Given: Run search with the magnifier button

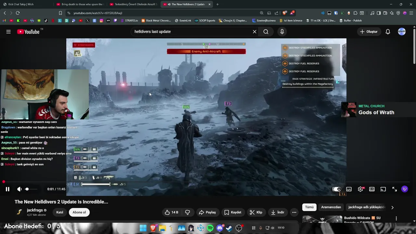Looking at the screenshot, I should pyautogui.click(x=266, y=32).
